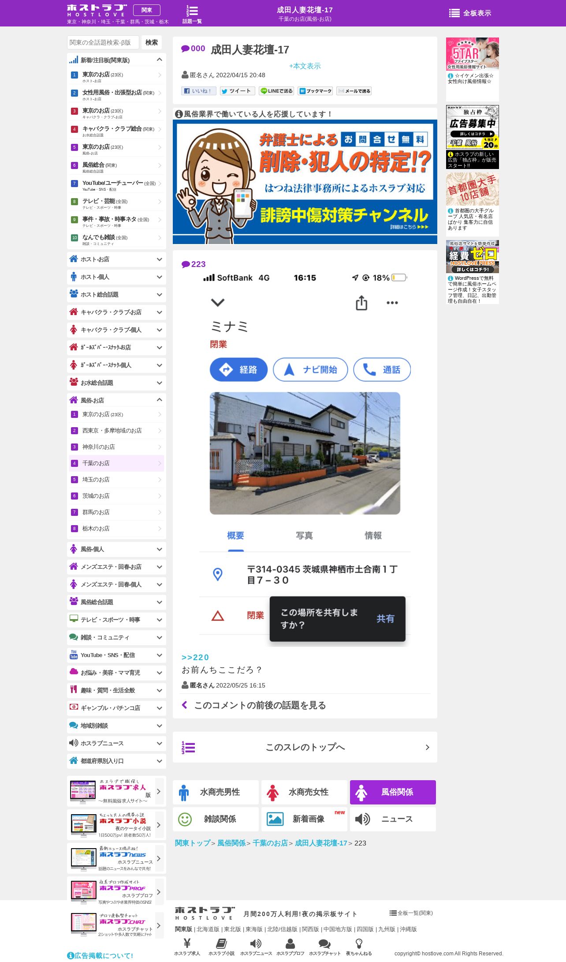Expand the 風俗-個人 sidebar section
566x962 pixels.
click(116, 549)
